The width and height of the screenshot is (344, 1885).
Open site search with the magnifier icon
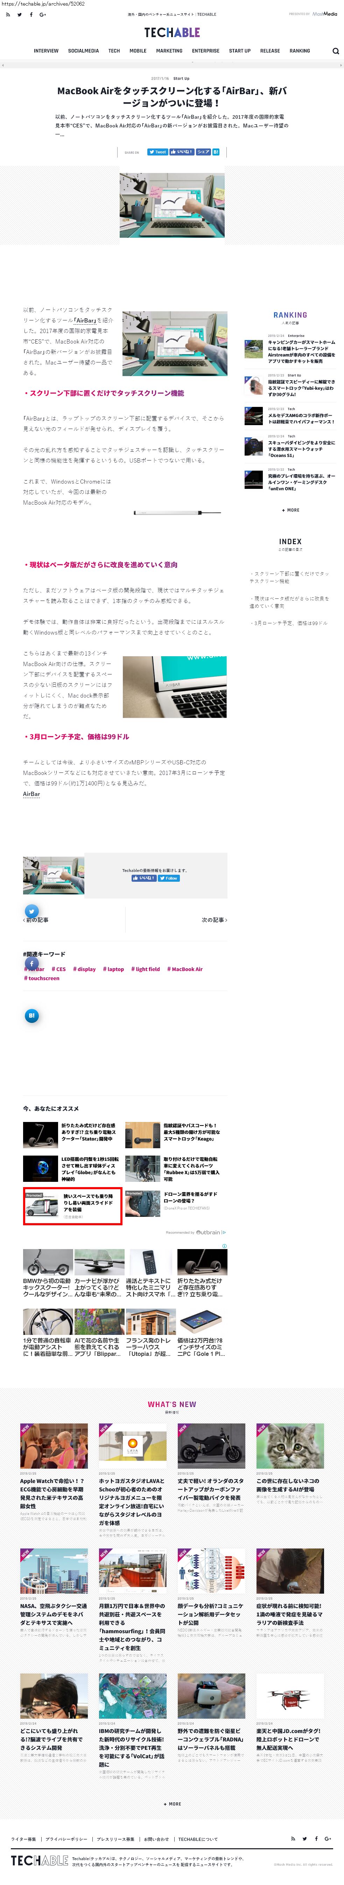pos(335,51)
